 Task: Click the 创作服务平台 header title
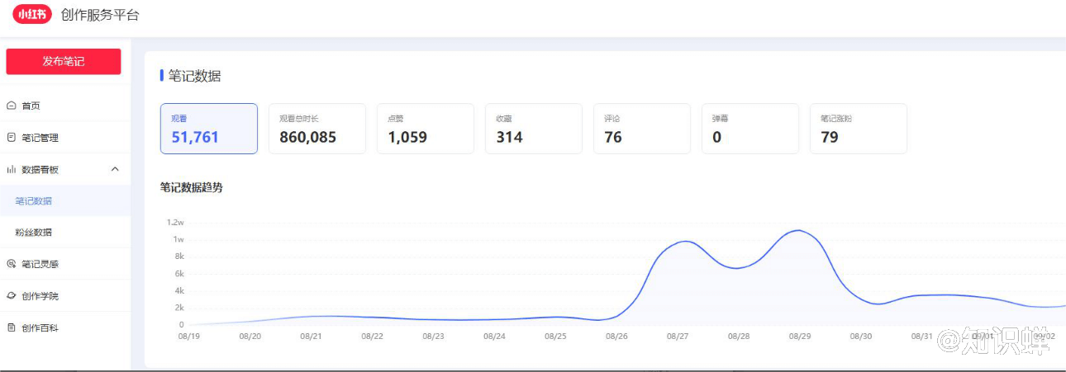point(100,15)
